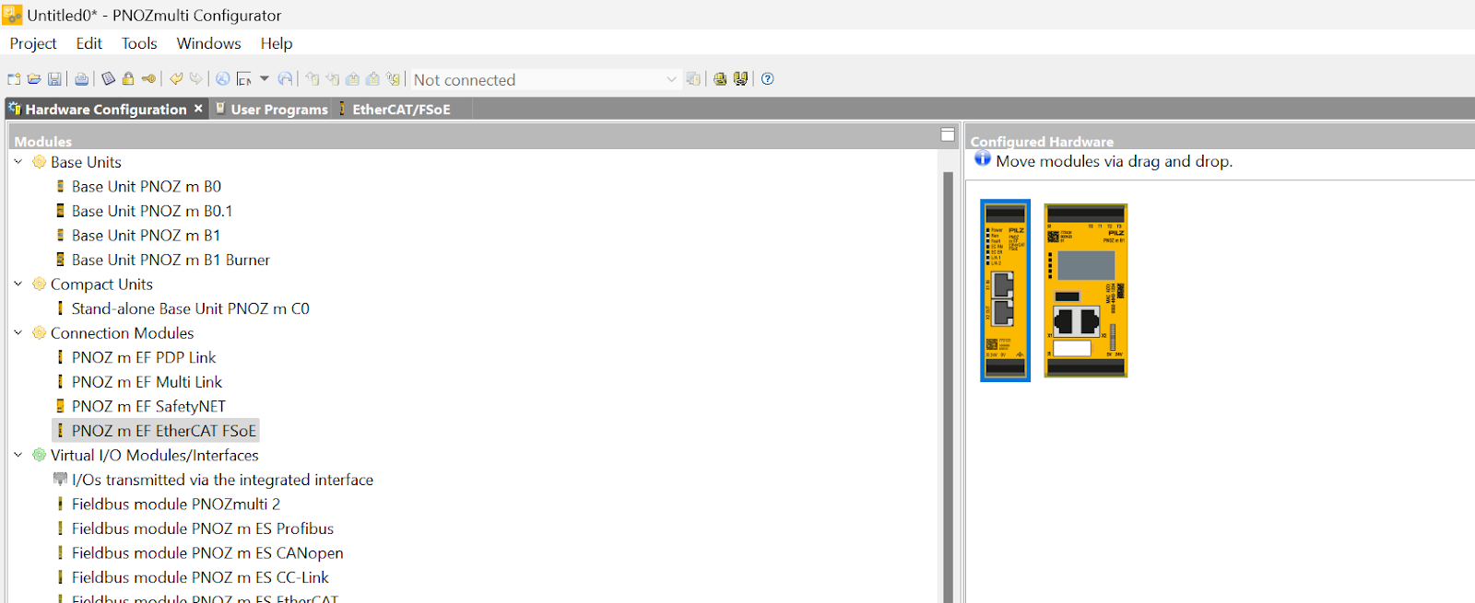Click the Connection Modules folder icon
Image resolution: width=1475 pixels, height=603 pixels.
pyautogui.click(x=39, y=333)
